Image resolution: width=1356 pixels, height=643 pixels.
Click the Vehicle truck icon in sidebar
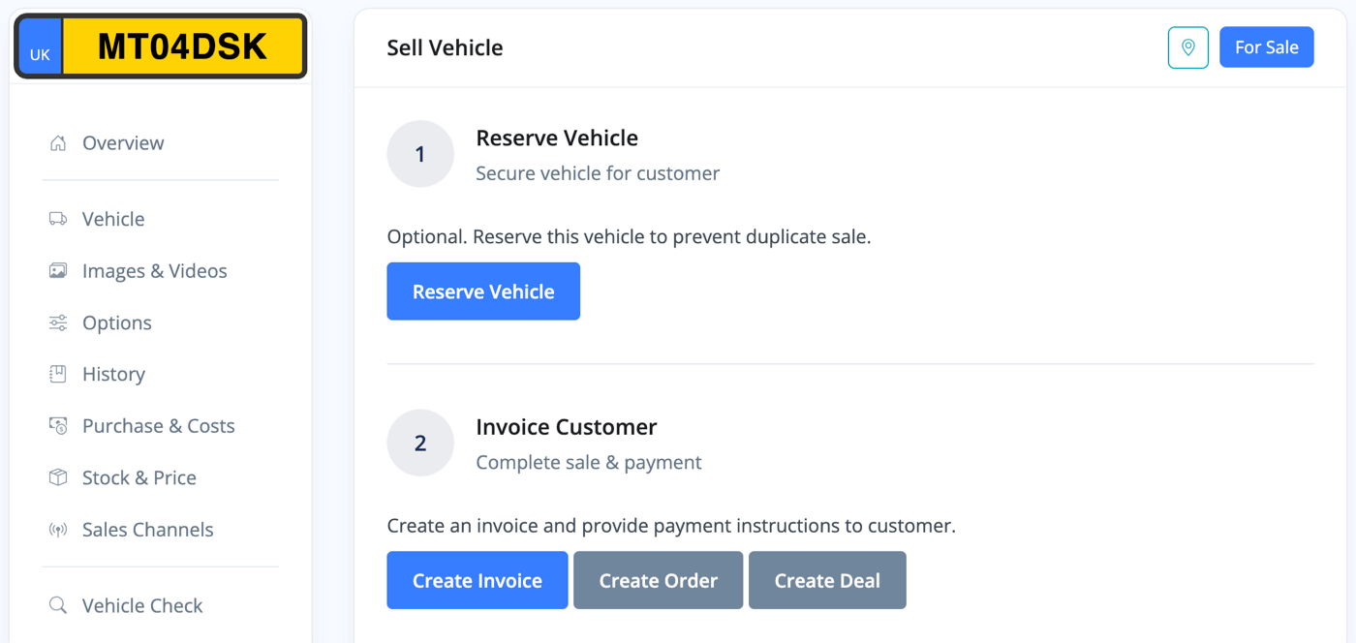(x=58, y=219)
